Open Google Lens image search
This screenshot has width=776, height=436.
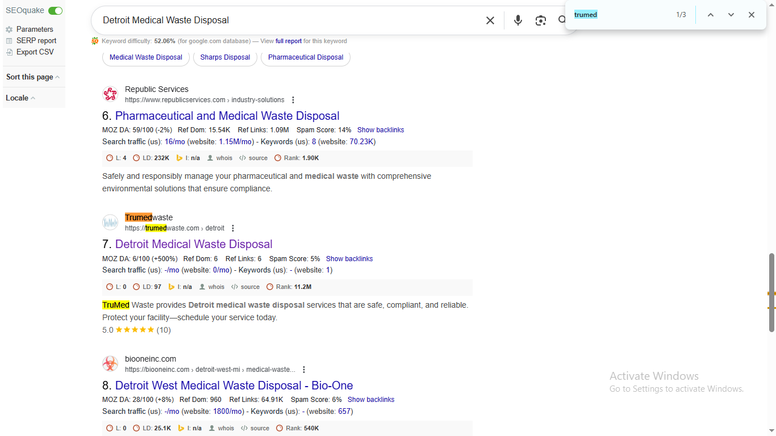click(540, 20)
